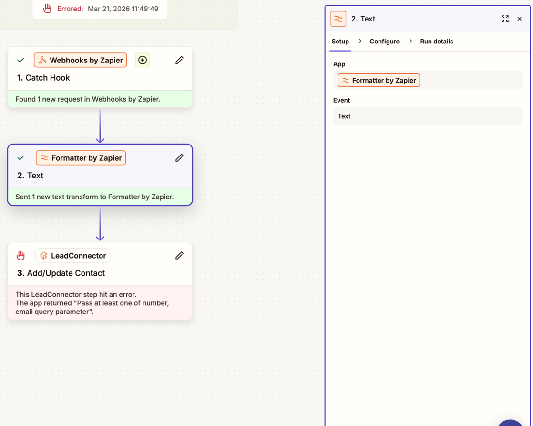Click green checkmark on Catch Hook step
The width and height of the screenshot is (533, 426).
20,61
